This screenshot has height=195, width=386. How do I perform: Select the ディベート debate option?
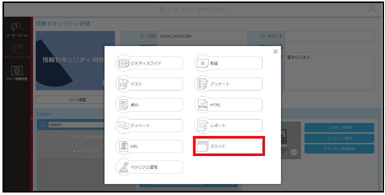coord(149,125)
